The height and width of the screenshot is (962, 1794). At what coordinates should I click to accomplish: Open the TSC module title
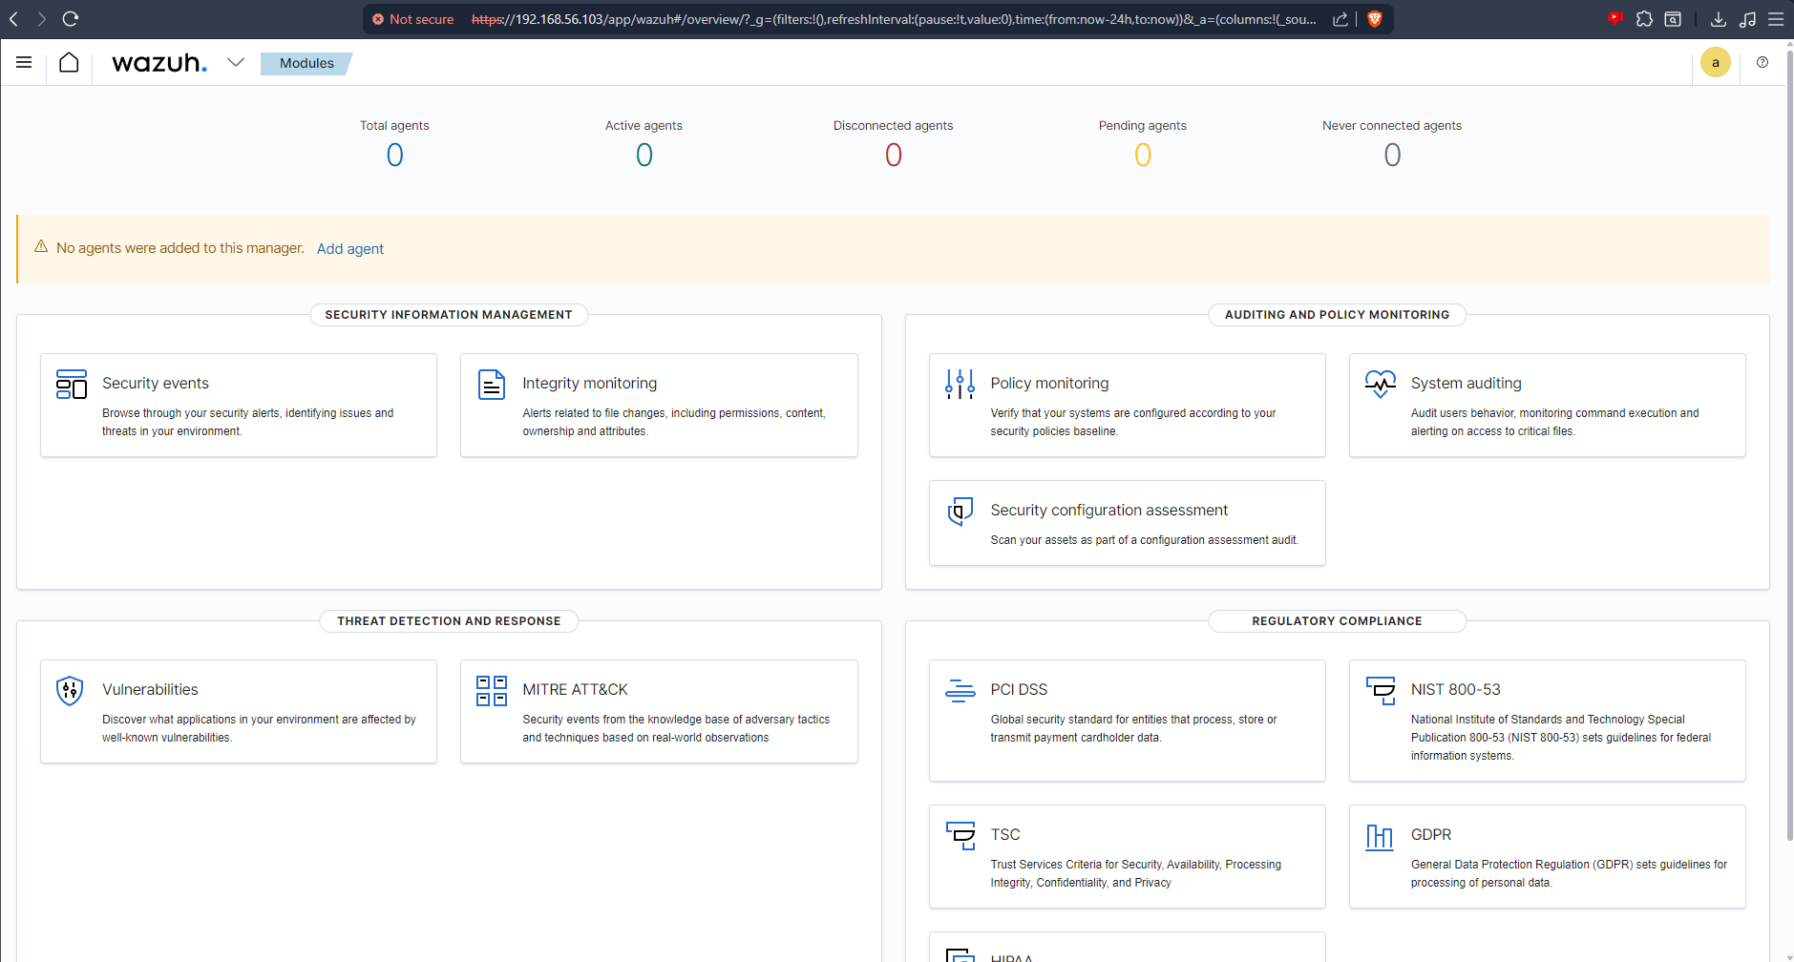[1005, 834]
